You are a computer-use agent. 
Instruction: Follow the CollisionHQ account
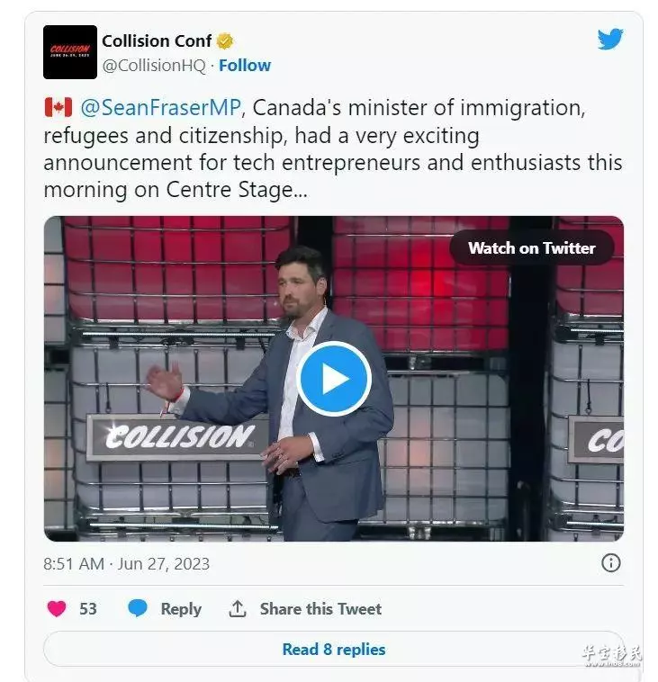pyautogui.click(x=245, y=66)
